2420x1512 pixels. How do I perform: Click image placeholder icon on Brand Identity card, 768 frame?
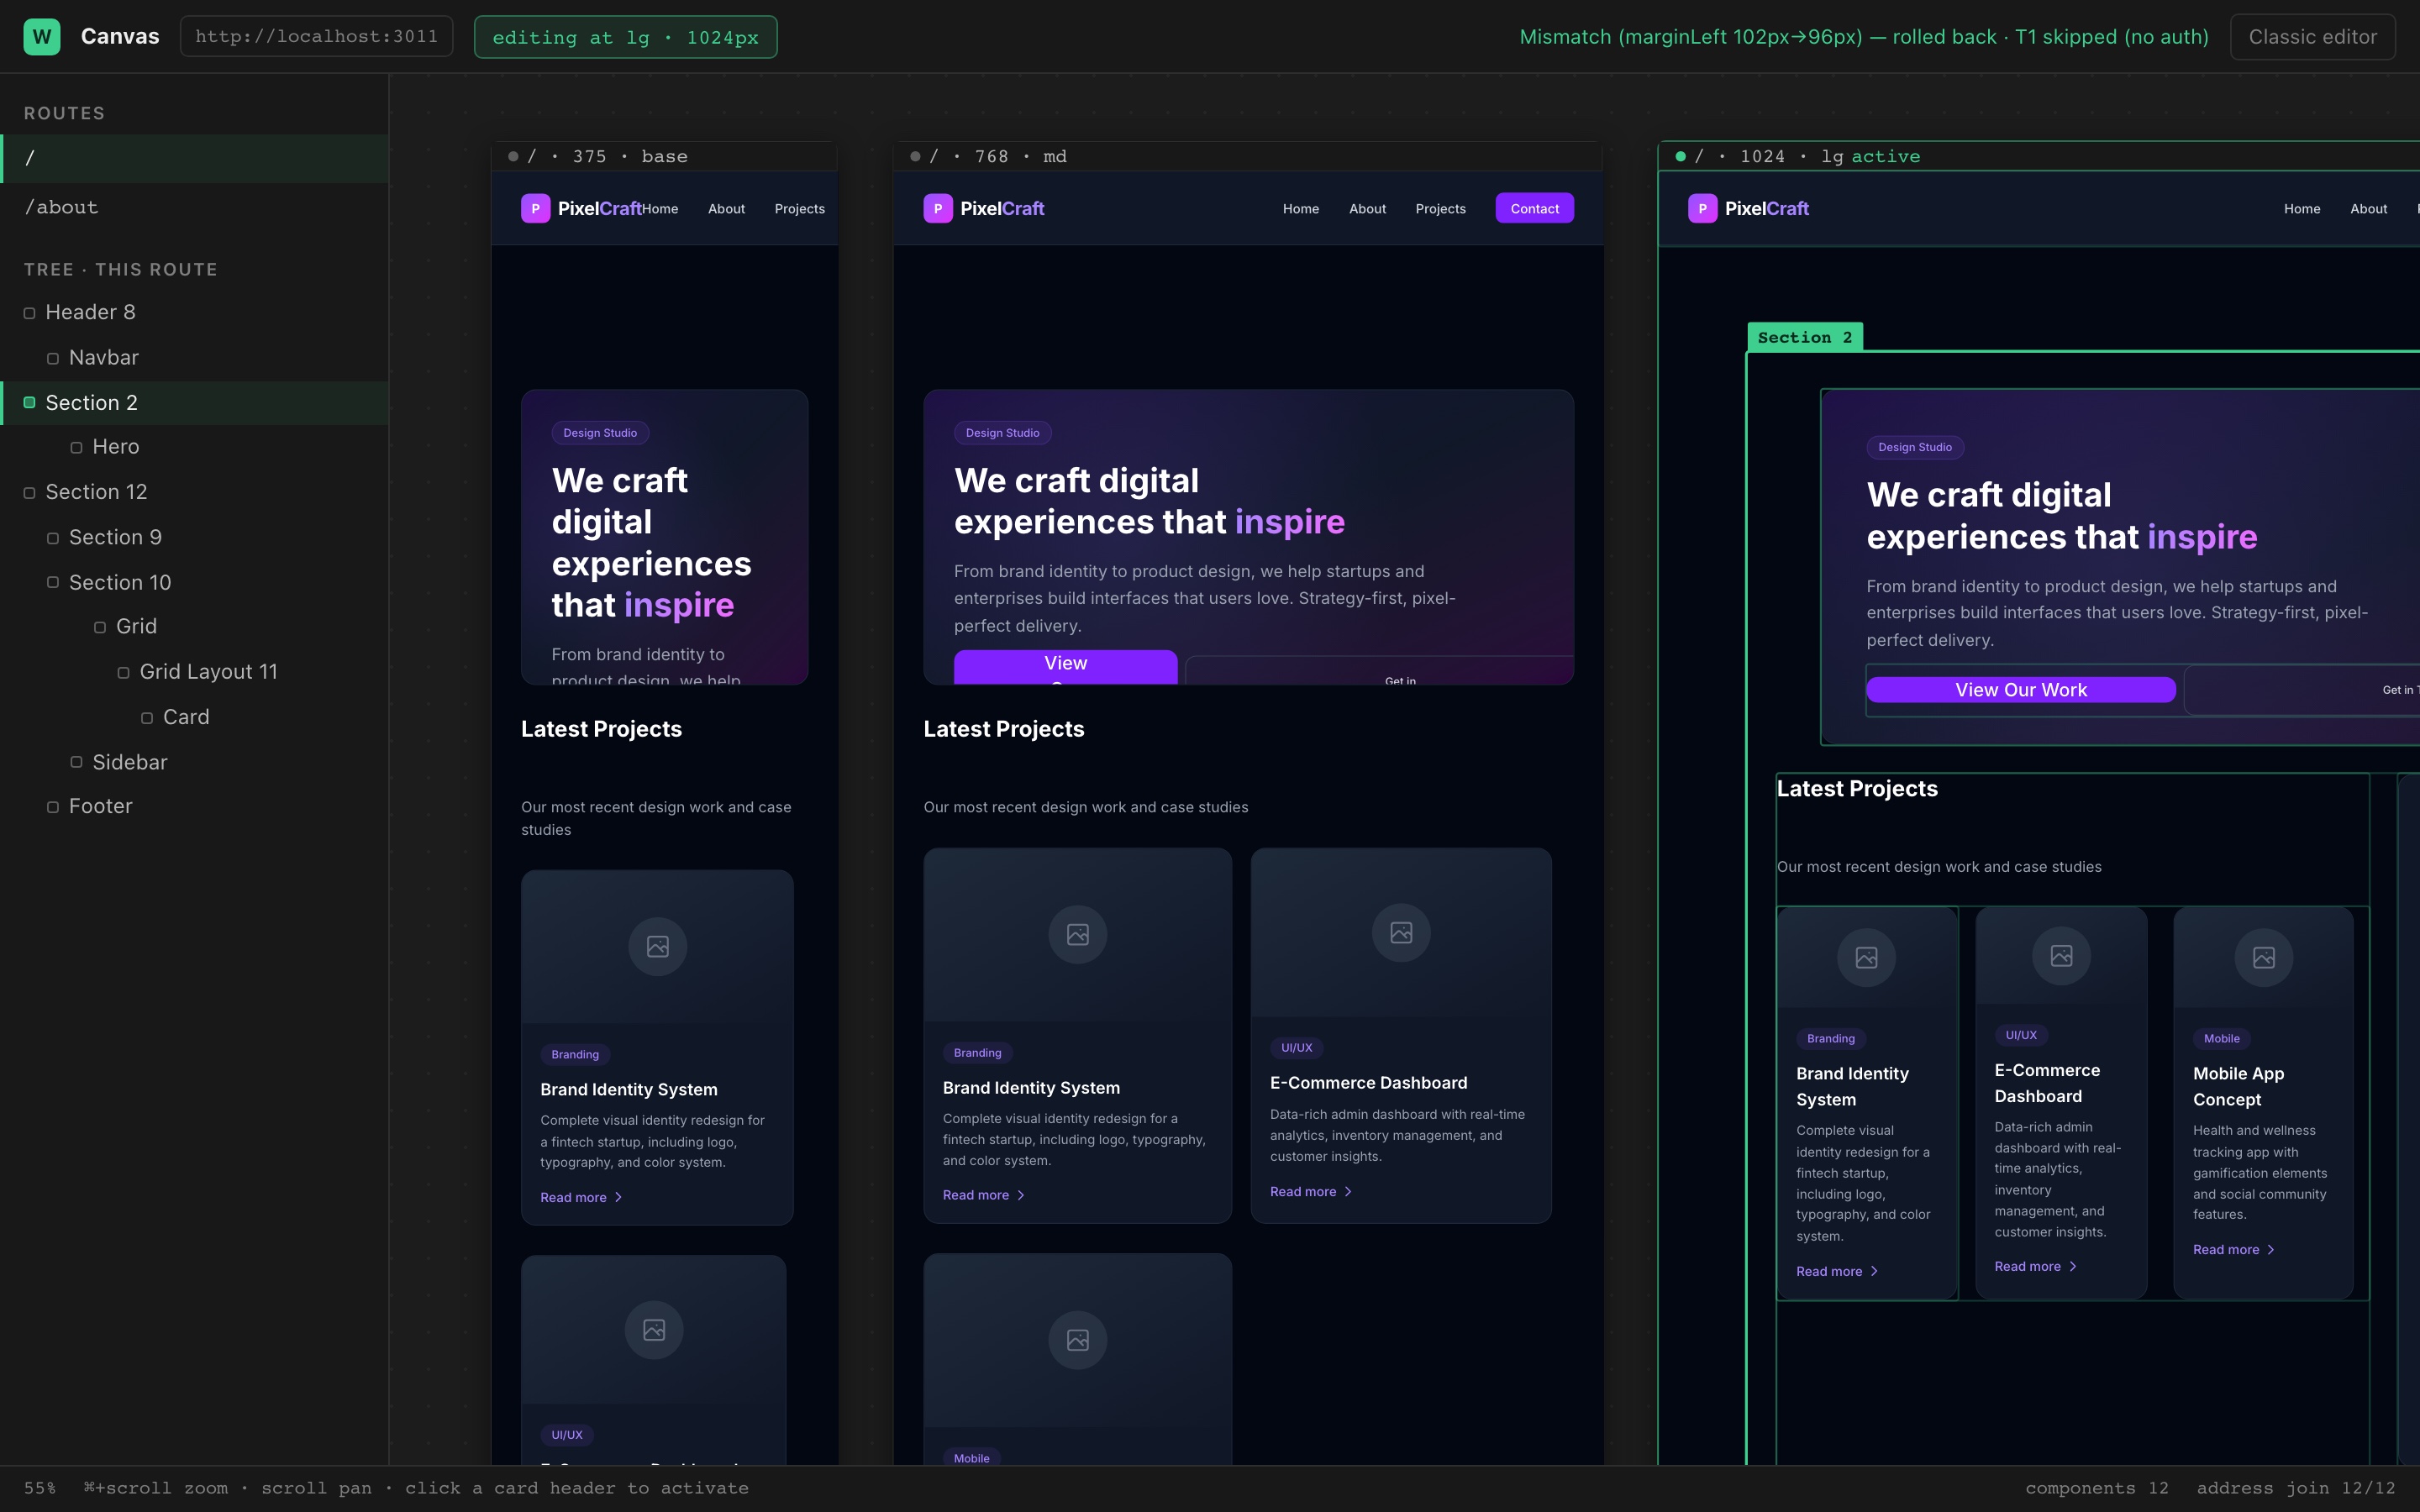click(1078, 934)
